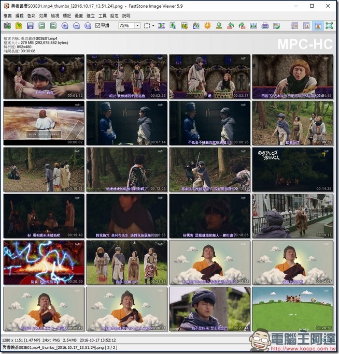The height and width of the screenshot is (354, 339).
Task: Expand the selection shape dropdown arrow
Action: [x=153, y=26]
